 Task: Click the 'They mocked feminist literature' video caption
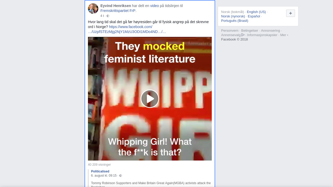(150, 53)
